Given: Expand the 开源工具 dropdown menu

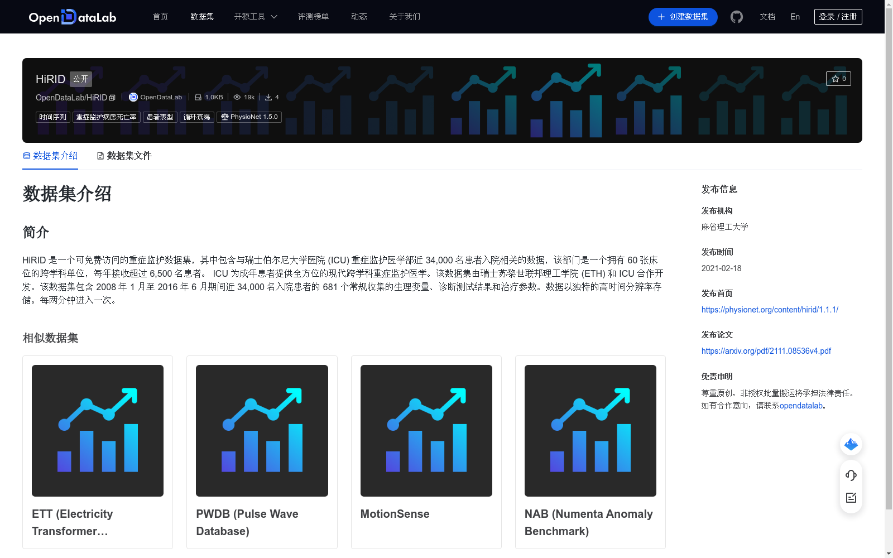Looking at the screenshot, I should coord(256,17).
